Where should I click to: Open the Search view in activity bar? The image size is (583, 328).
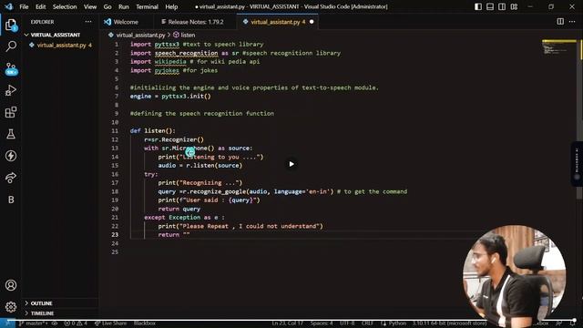coord(11,46)
